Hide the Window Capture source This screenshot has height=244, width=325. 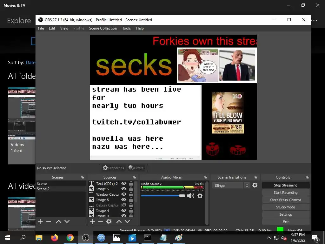point(124,194)
